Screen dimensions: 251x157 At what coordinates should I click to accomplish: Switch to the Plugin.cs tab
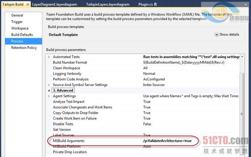145,4
